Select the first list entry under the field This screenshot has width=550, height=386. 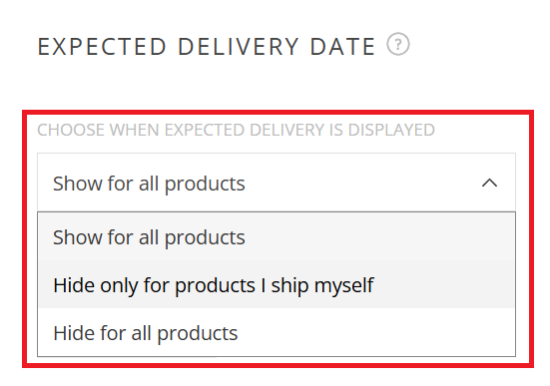276,237
